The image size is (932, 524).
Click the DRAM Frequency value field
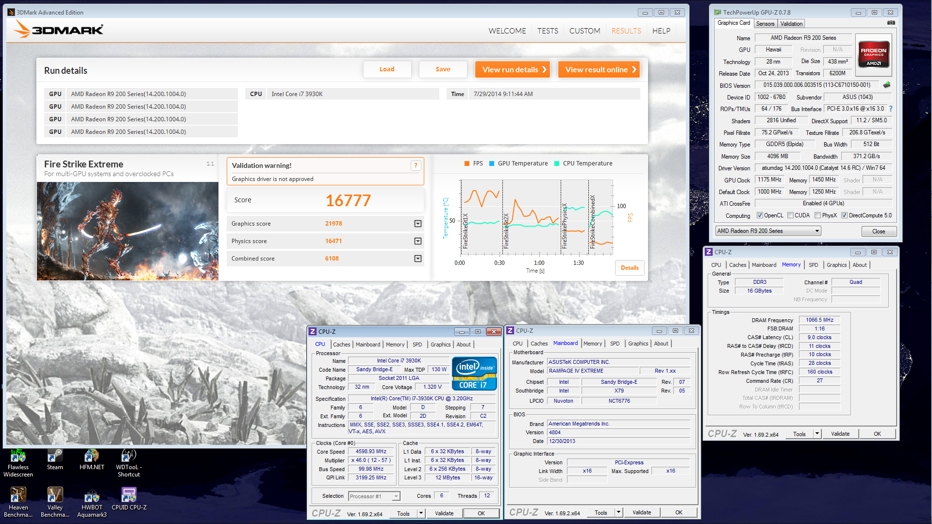(x=820, y=320)
